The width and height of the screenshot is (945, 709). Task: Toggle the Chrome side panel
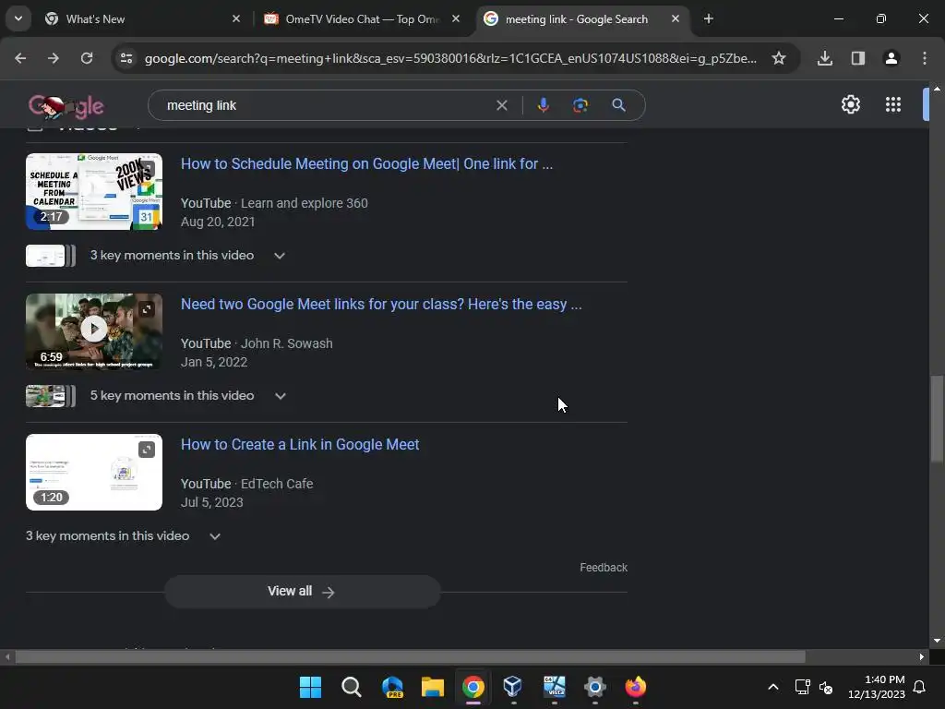(x=858, y=58)
